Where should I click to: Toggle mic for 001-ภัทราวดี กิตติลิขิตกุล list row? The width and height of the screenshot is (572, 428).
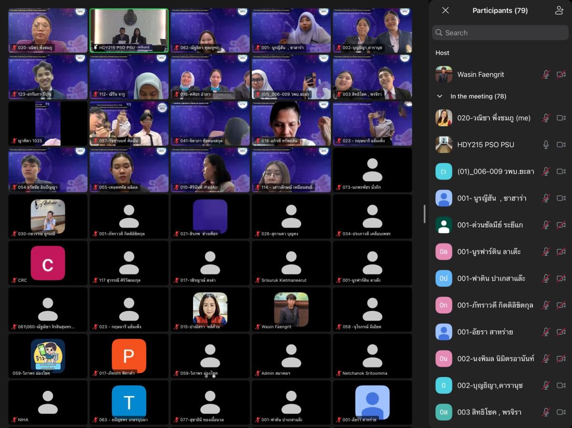[546, 305]
